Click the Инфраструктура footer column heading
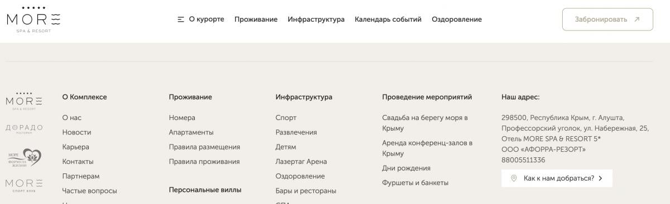 point(304,97)
